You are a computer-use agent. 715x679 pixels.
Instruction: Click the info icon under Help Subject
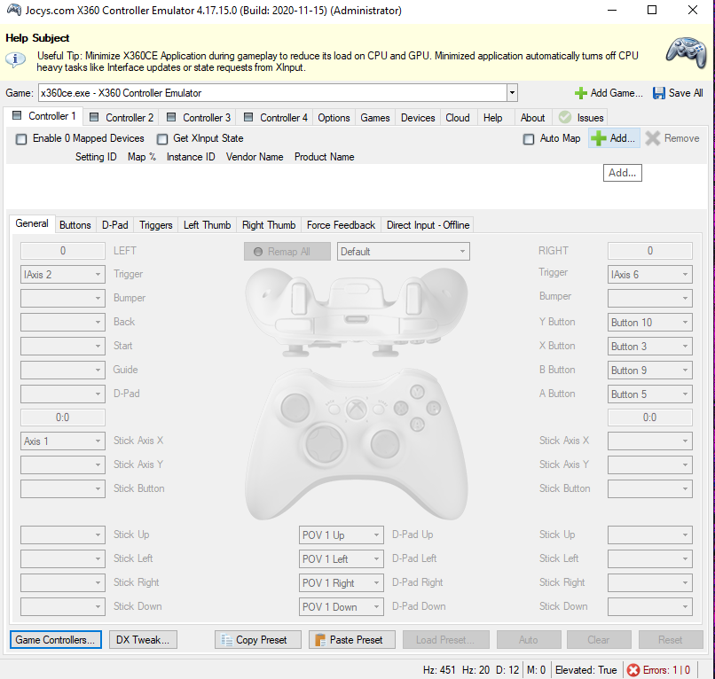pyautogui.click(x=15, y=59)
